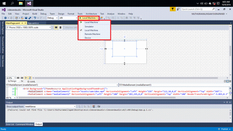Open the Analyze menu
This screenshot has height=131, width=233.
[111, 14]
